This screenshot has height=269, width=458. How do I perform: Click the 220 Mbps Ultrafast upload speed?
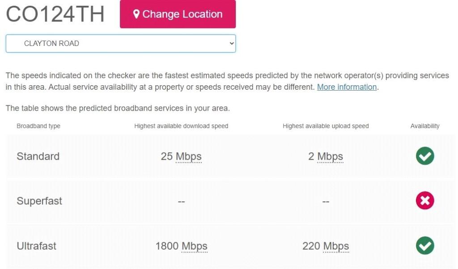coord(326,246)
